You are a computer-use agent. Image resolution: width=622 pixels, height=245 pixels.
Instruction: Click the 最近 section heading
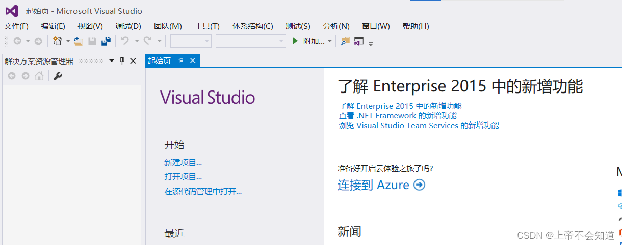pos(174,233)
